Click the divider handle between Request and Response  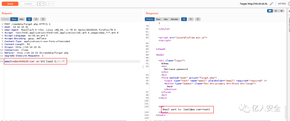(143, 67)
